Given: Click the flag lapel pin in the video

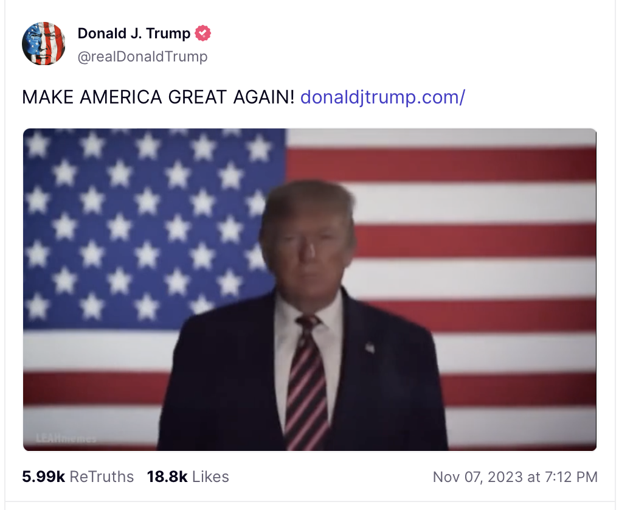Looking at the screenshot, I should pyautogui.click(x=370, y=348).
